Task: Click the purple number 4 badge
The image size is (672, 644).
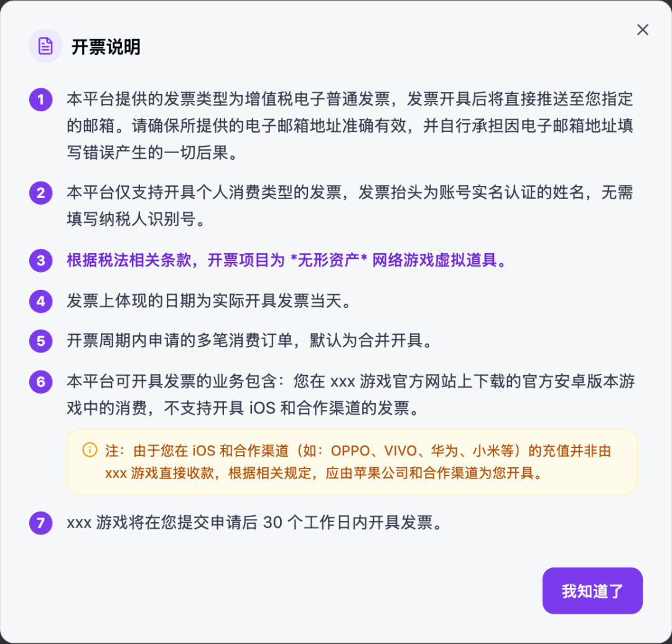Action: click(x=40, y=301)
